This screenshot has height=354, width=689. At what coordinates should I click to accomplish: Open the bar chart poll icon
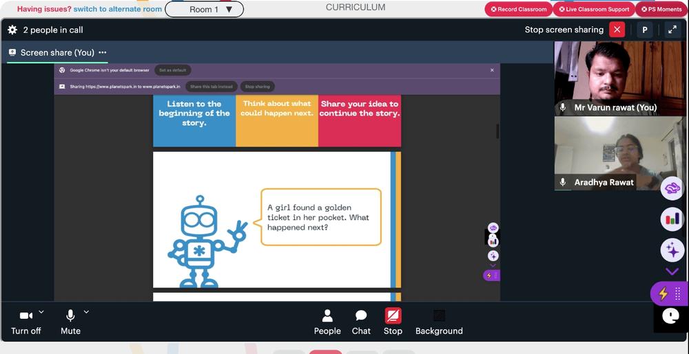[672, 219]
